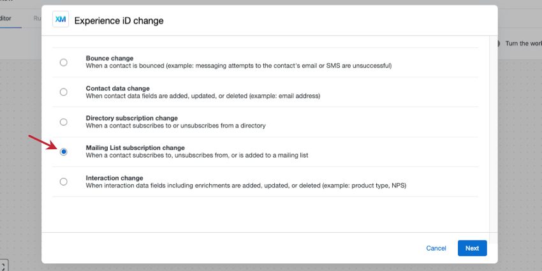Viewport: 542px width, 271px height.
Task: Choose the Contact data change radio option
Action: [63, 92]
